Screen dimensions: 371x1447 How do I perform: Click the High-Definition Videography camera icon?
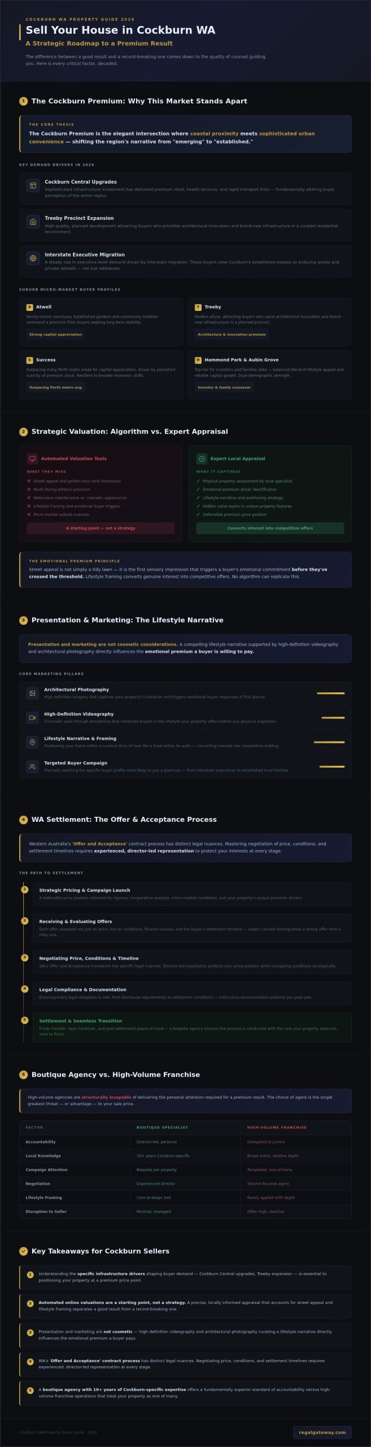pos(32,717)
